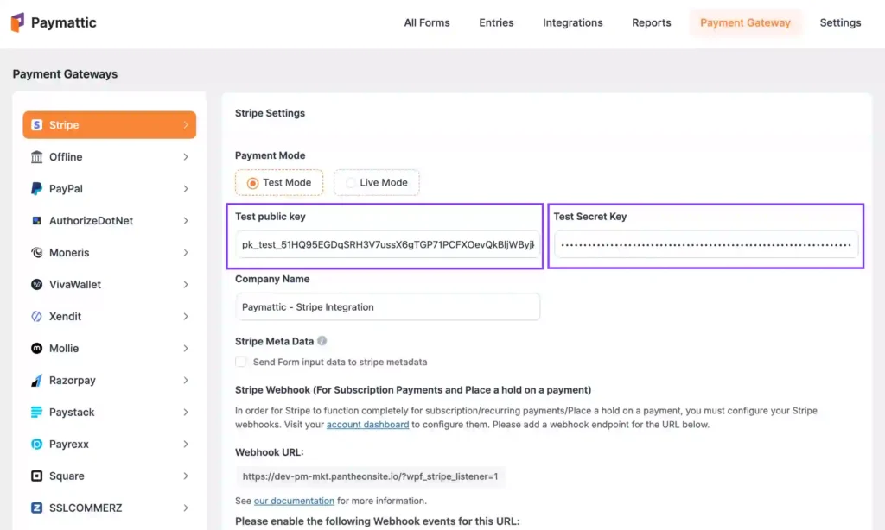The height and width of the screenshot is (530, 885).
Task: Click the AuthorizeDotNet logo icon
Action: point(36,220)
